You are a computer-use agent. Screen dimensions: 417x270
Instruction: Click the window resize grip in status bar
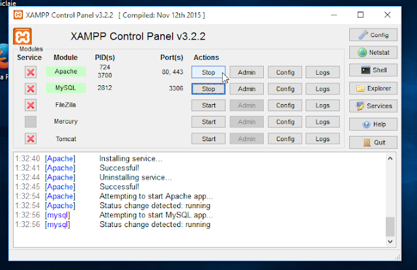coord(397,257)
